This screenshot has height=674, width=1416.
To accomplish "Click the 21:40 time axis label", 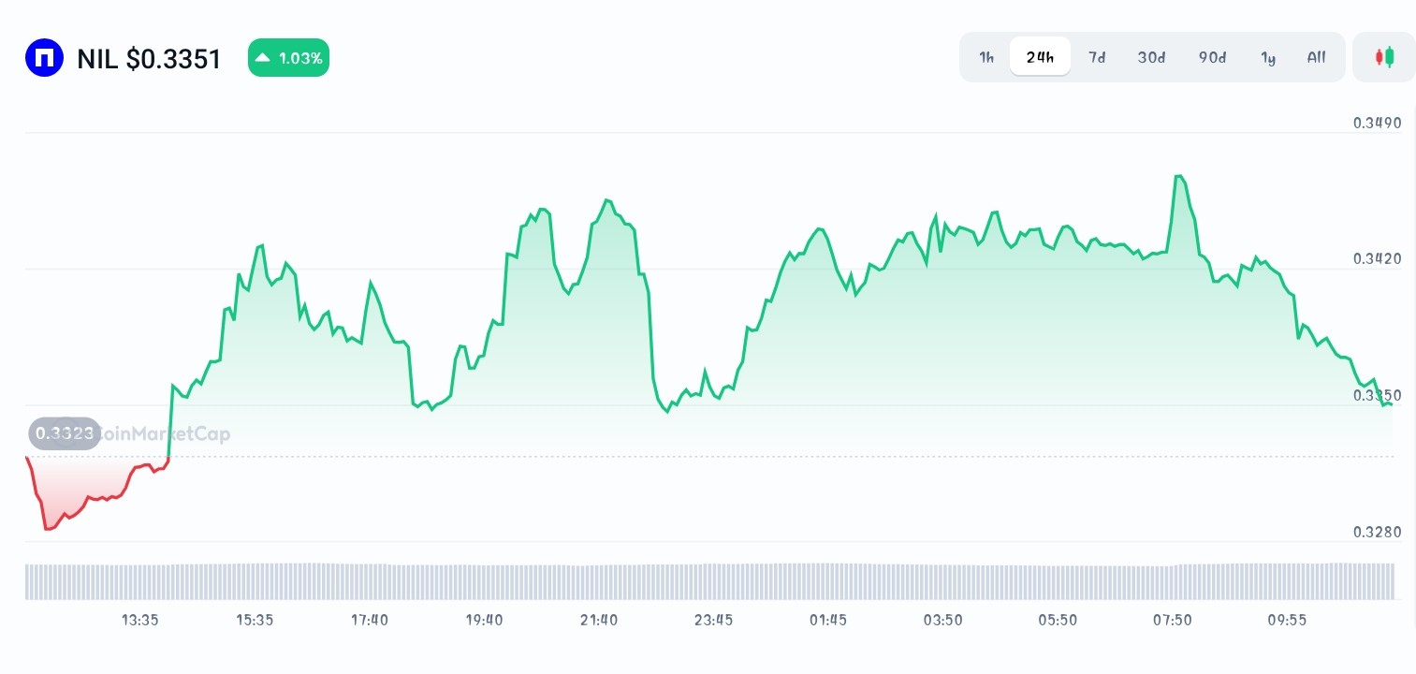I will pyautogui.click(x=599, y=620).
